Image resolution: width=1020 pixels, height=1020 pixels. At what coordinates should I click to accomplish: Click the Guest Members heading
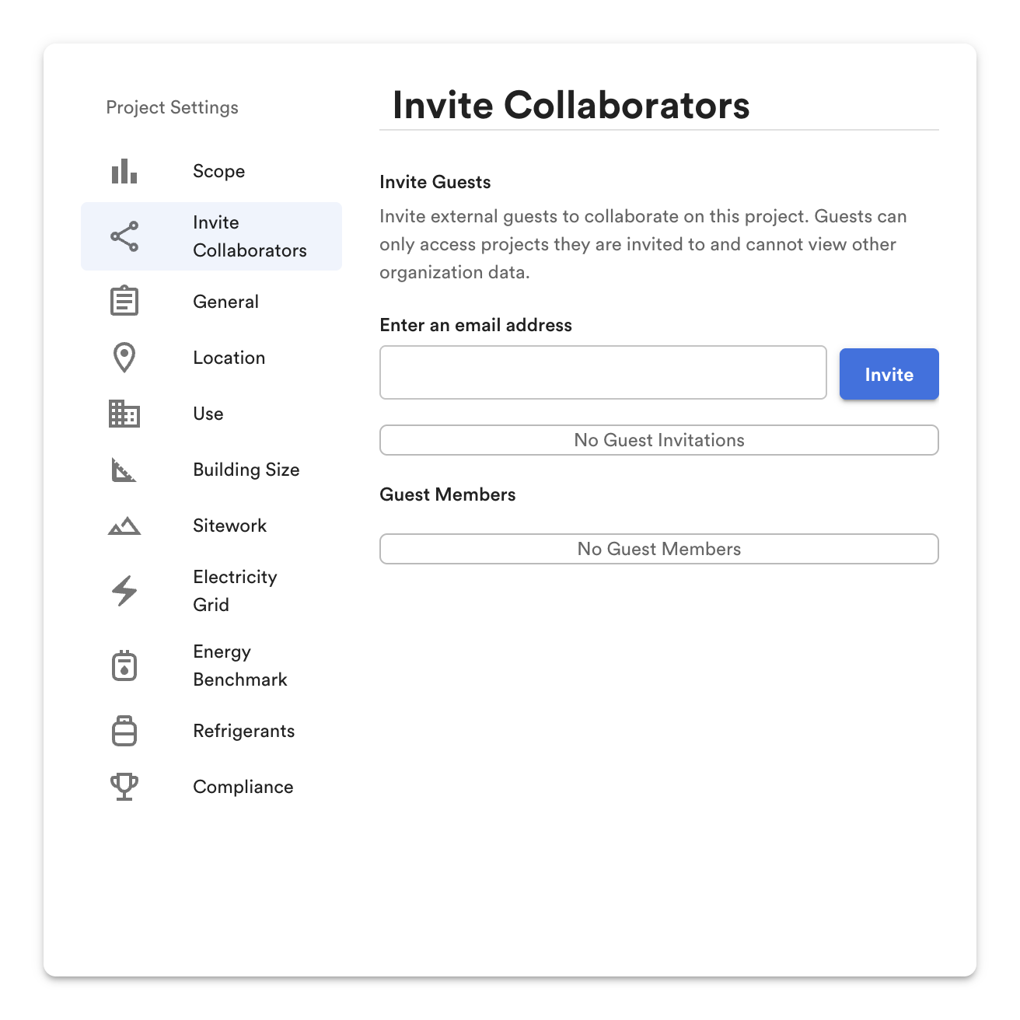point(448,494)
